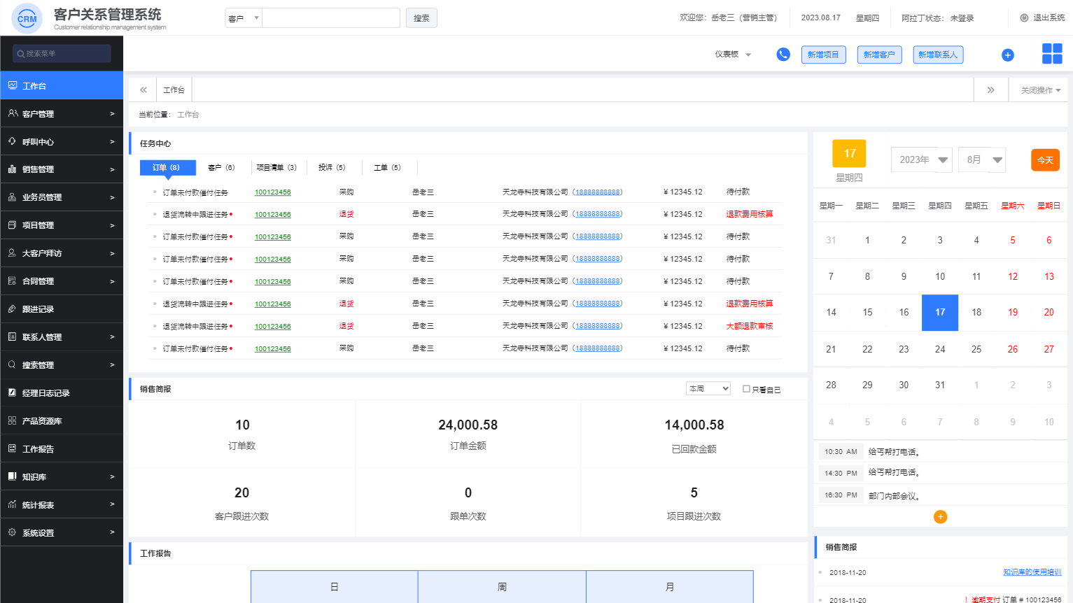Click the orange 今天 button

point(1045,160)
